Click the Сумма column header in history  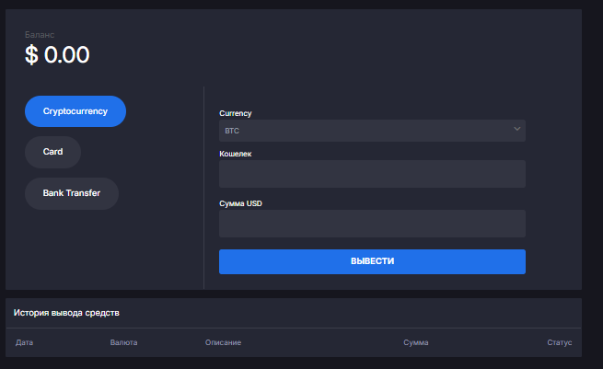point(415,342)
